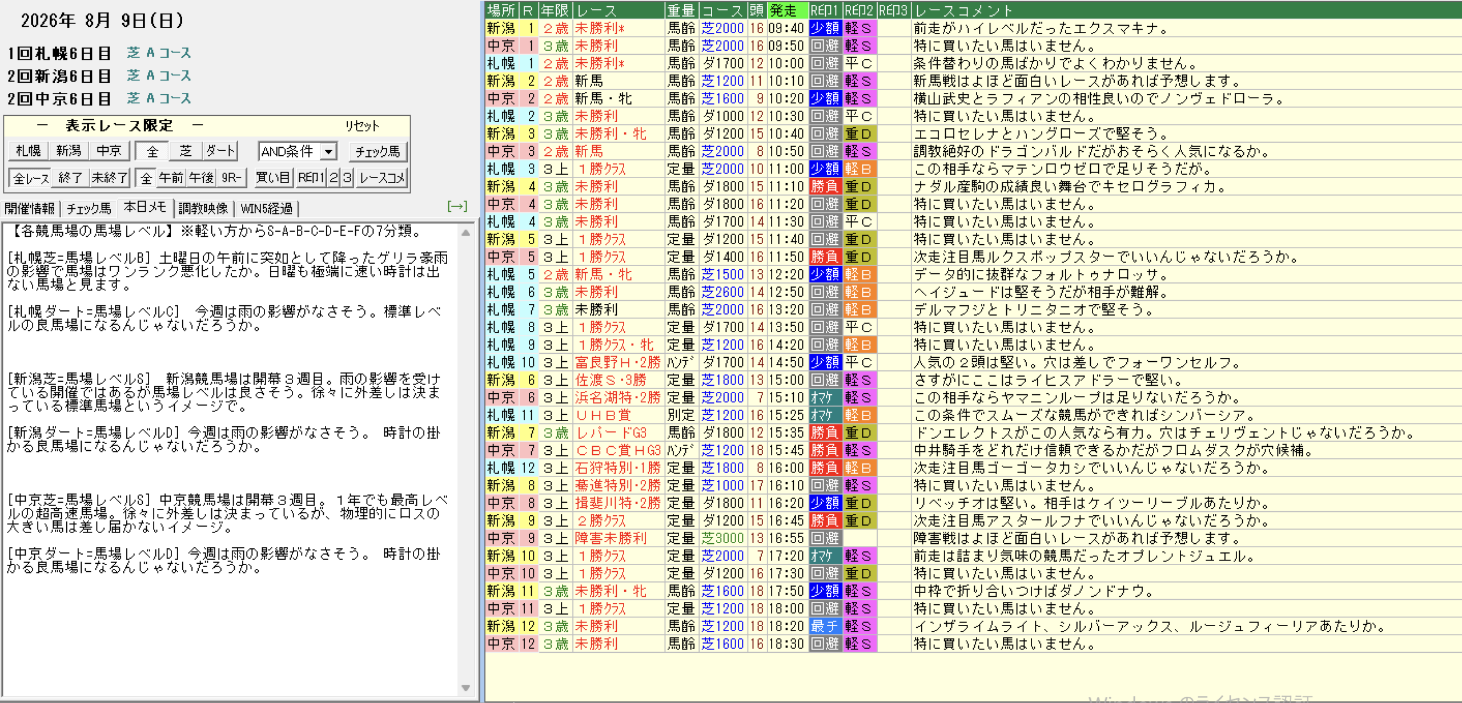Viewport: 1462px width, 703px height.
Task: Toggle the ダート dirt filter button
Action: tap(220, 151)
